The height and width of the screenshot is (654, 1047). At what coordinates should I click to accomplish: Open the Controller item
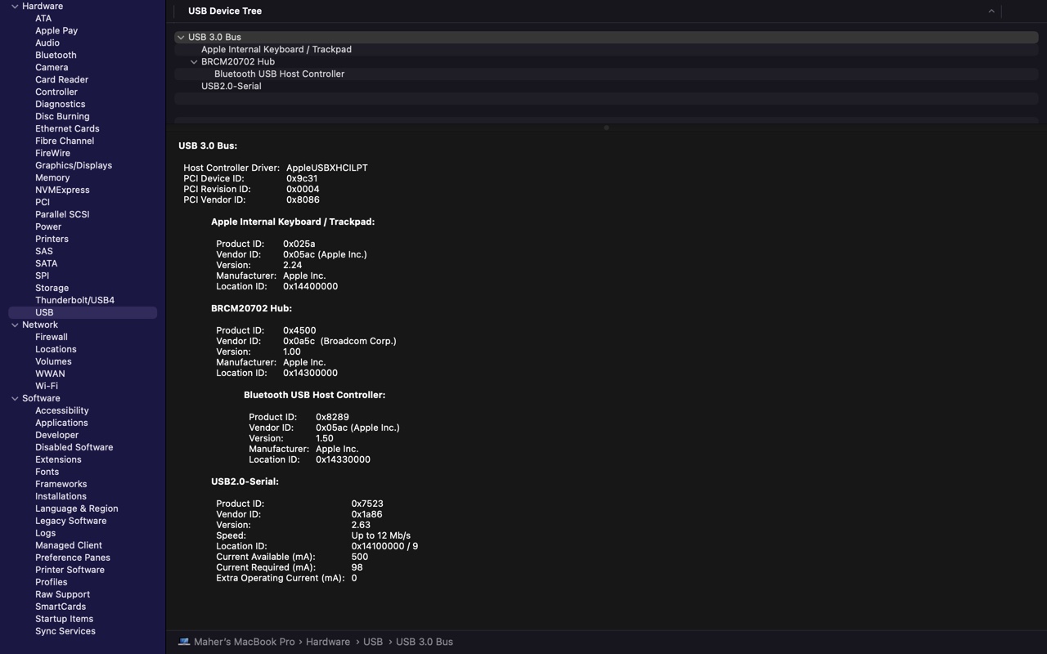pos(56,92)
